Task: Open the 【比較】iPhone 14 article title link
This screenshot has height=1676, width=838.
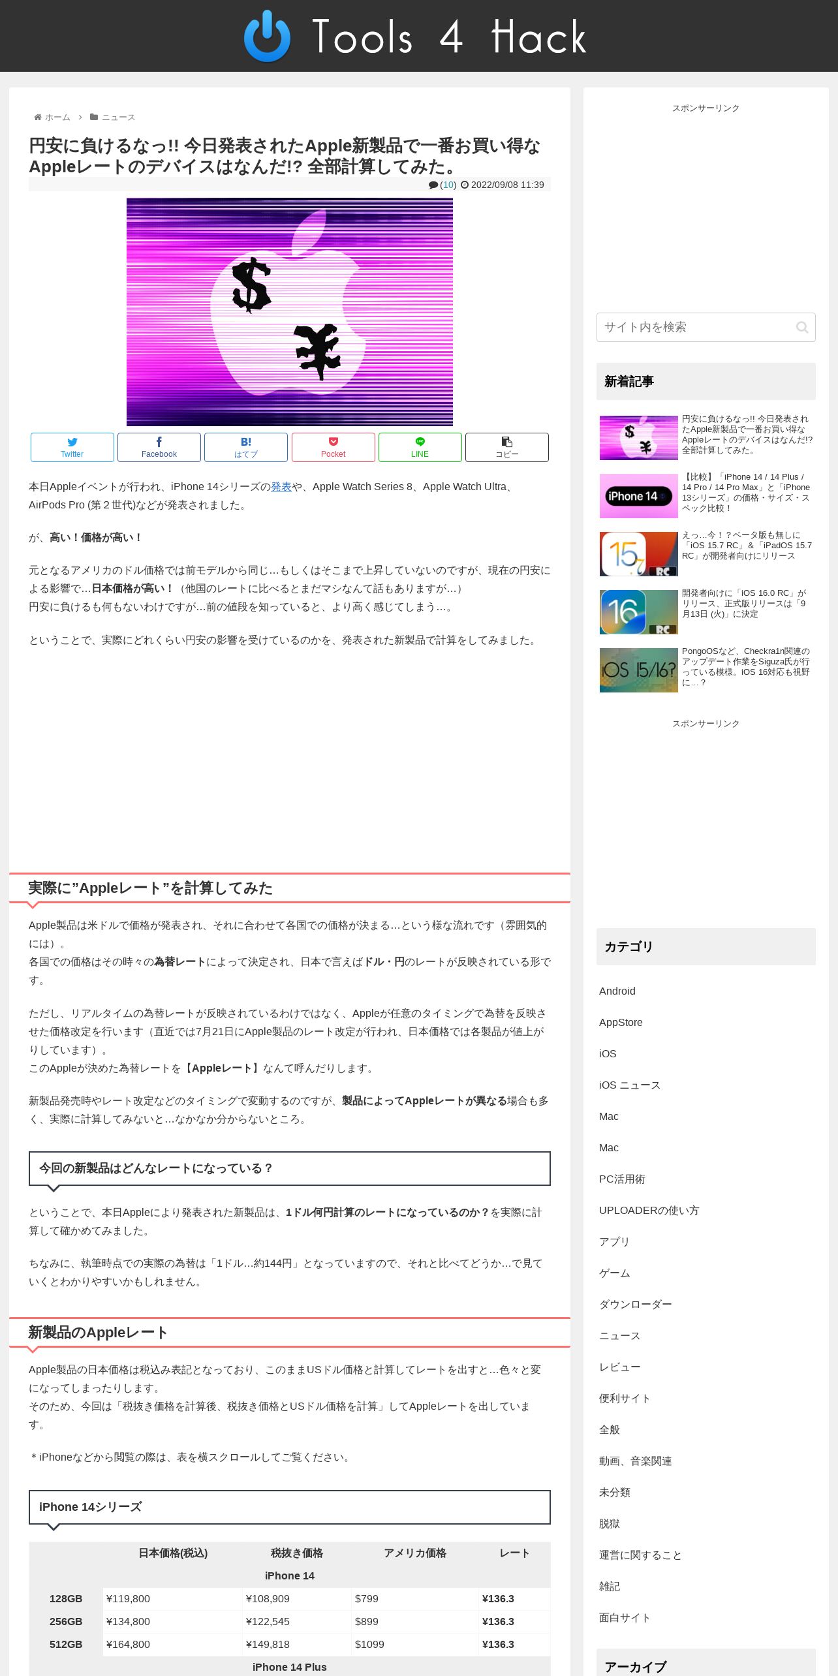Action: coord(747,493)
